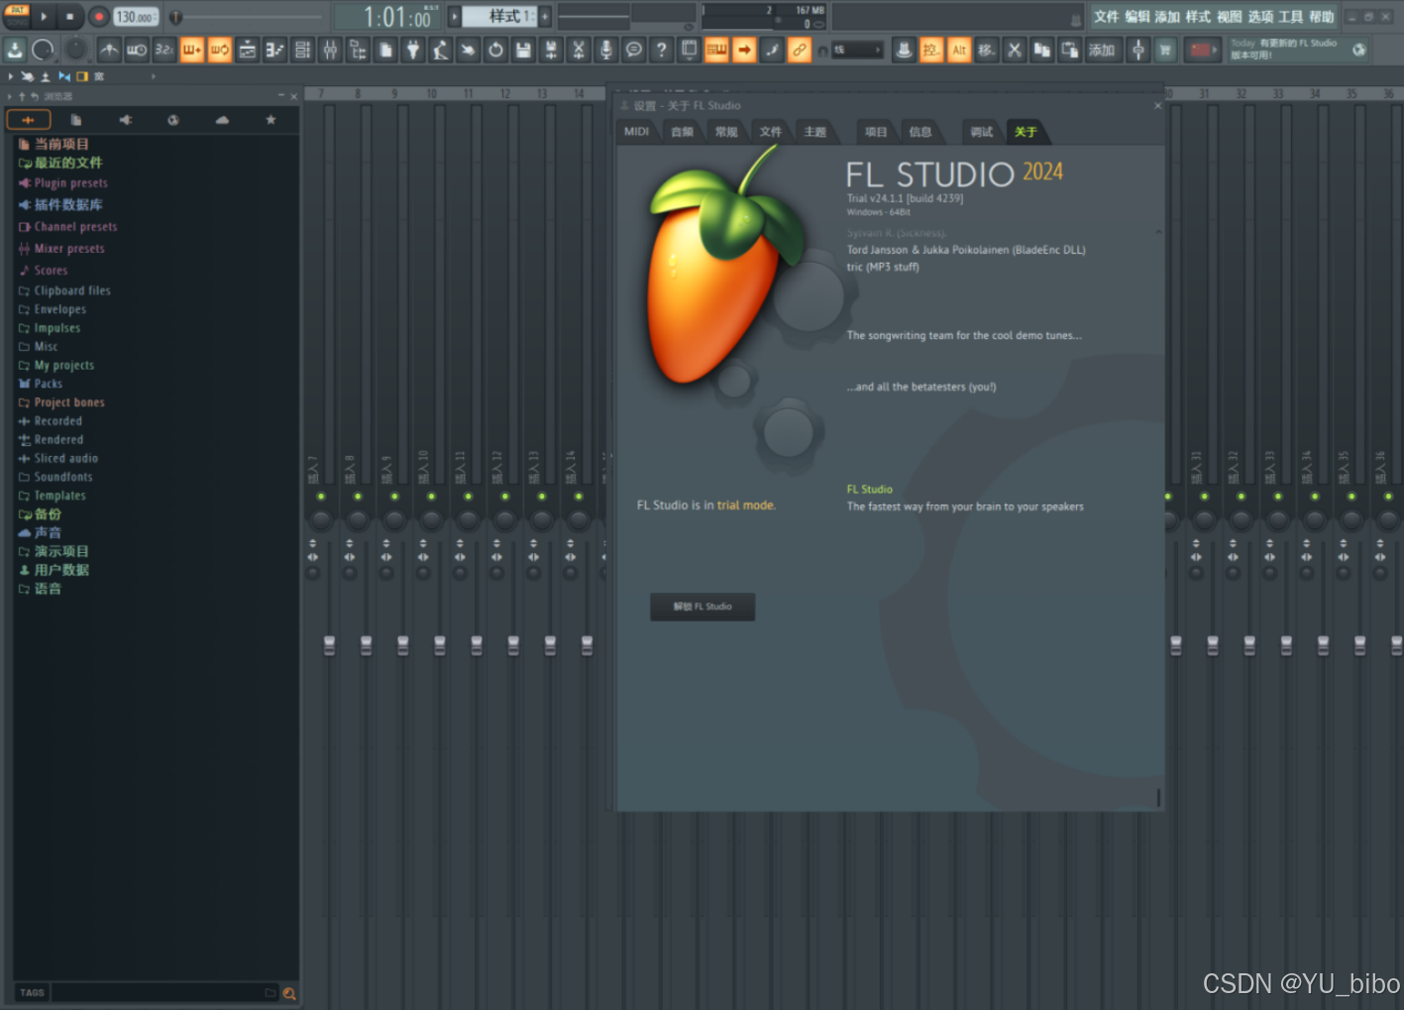The image size is (1405, 1010).
Task: Click the question mark help icon
Action: (662, 50)
